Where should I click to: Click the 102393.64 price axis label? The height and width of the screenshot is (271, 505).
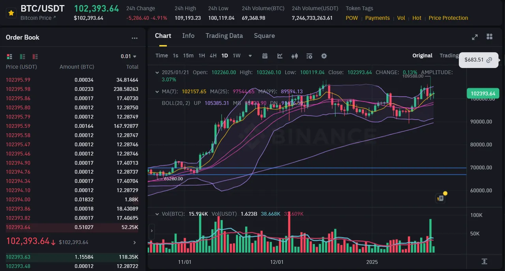(483, 93)
